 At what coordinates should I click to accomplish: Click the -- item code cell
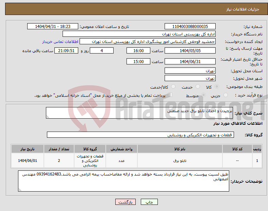pos(237,161)
